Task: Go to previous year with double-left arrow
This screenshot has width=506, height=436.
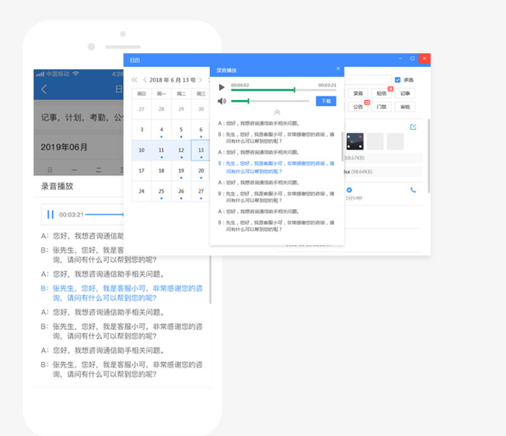Action: click(134, 80)
